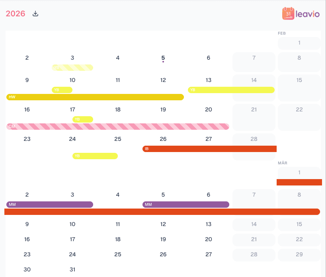Screen dimensions: 326x277
Task: Click the MM event starting March 5
Action: click(186, 204)
